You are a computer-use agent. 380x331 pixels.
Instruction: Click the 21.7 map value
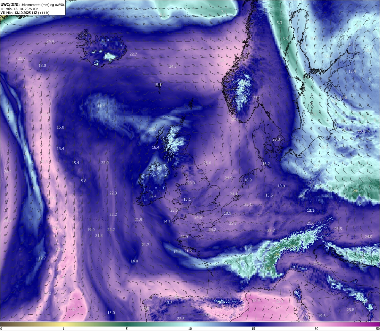tap(145, 245)
